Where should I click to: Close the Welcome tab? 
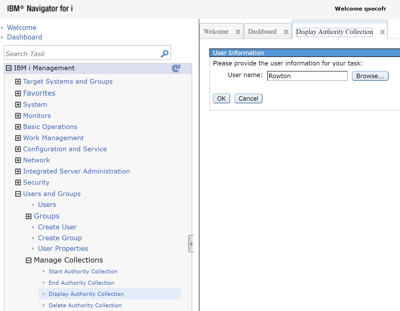(x=238, y=32)
